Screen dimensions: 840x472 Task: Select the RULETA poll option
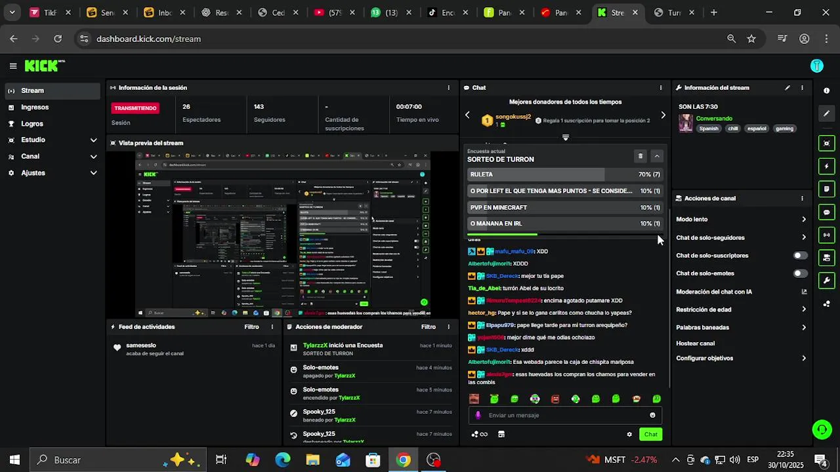coord(565,174)
